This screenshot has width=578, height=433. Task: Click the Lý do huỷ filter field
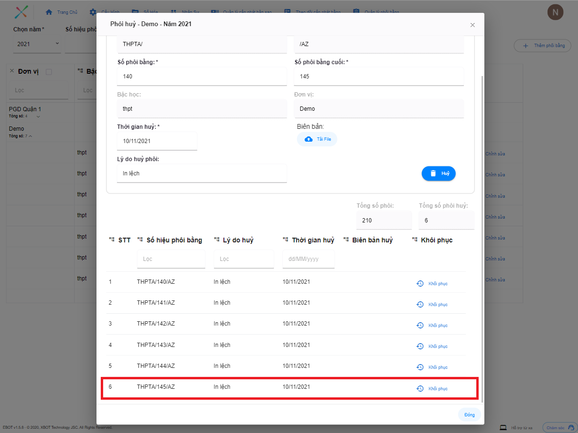pos(243,259)
